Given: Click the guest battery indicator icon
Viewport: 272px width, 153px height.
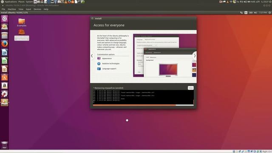Looking at the screenshot, I should (x=251, y=13).
